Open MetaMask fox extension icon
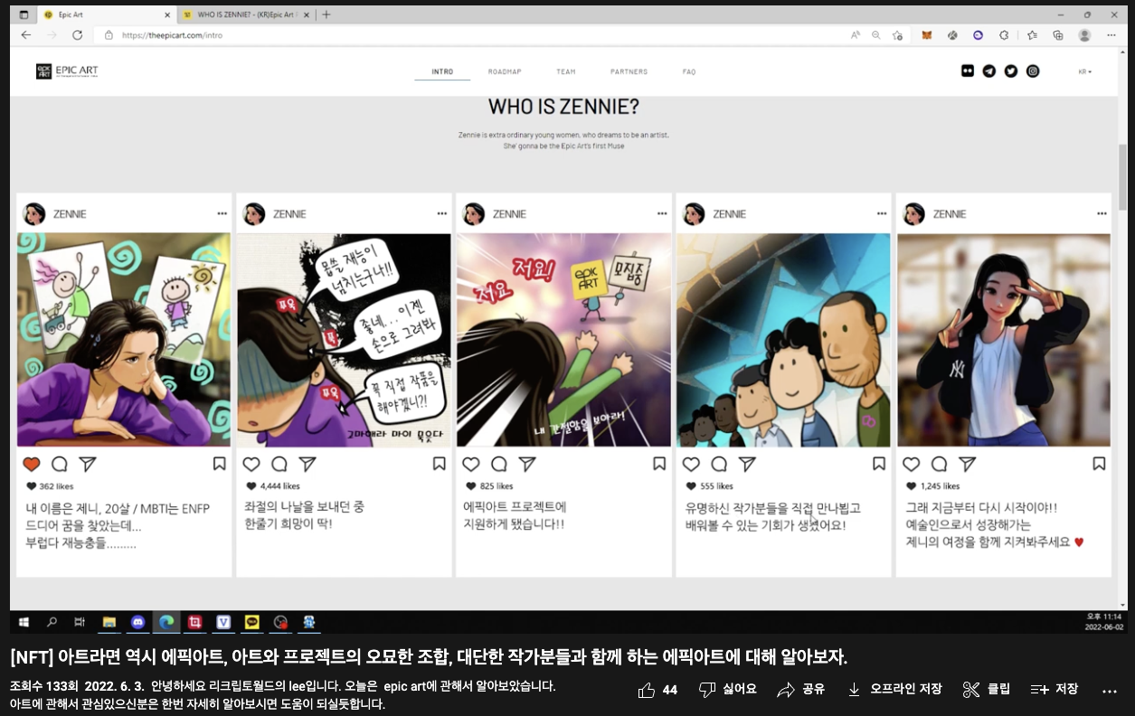1135x716 pixels. coord(926,35)
